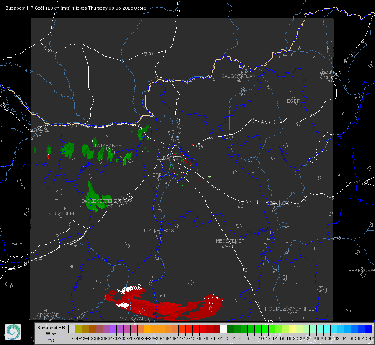Image resolution: width=375 pixels, height=345 pixels.
Task: Click the A 2 (H) road label north of Budapest
Action: pyautogui.click(x=179, y=131)
